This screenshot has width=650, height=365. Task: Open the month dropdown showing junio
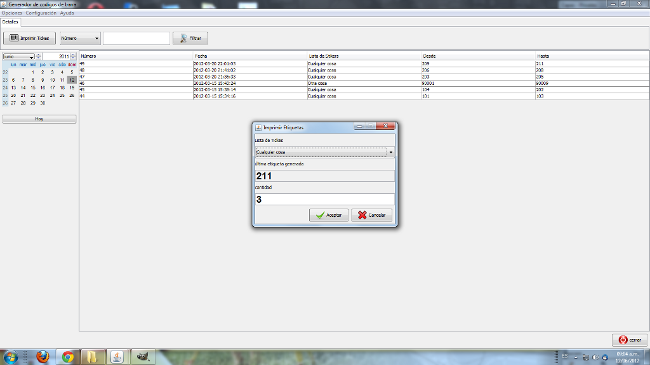pyautogui.click(x=18, y=56)
